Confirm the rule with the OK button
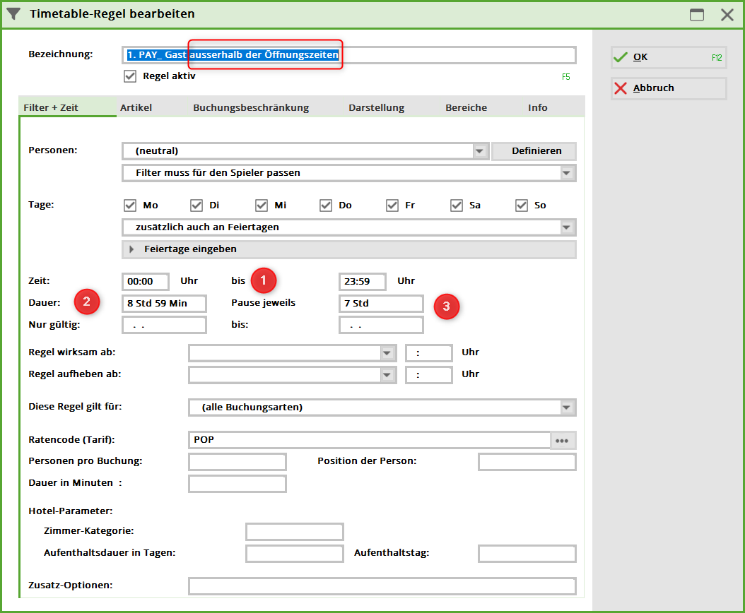The image size is (745, 613). click(668, 57)
